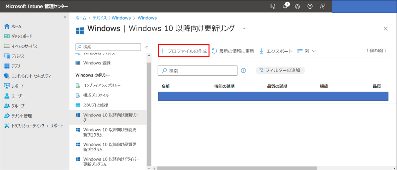The height and width of the screenshot is (170, 397).
Task: Click the ホーム breadcrumb link
Action: [81, 18]
